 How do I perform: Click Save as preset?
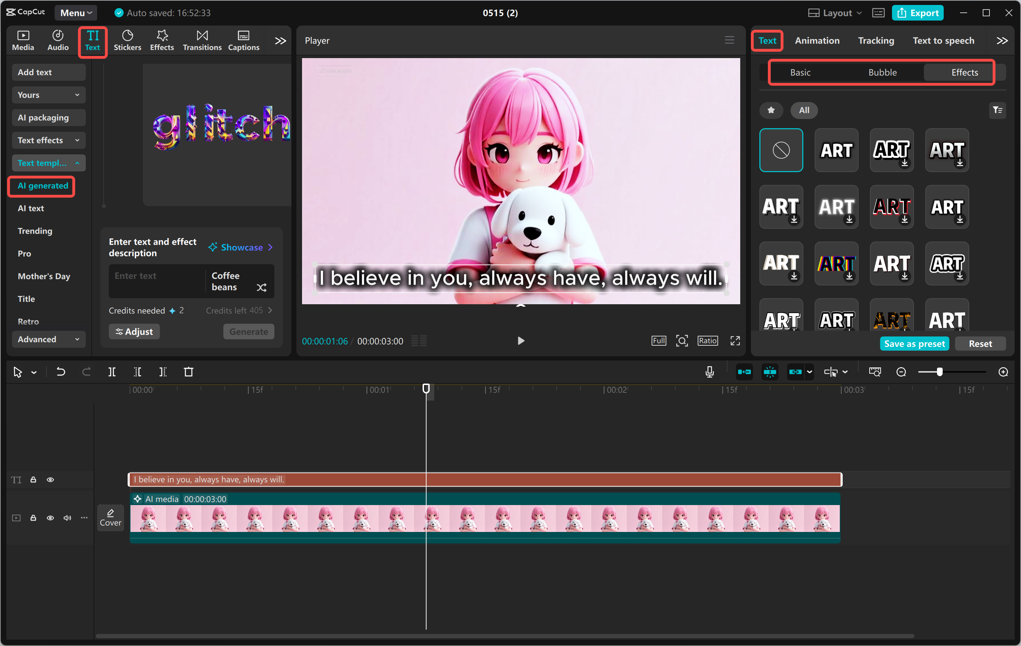point(914,344)
